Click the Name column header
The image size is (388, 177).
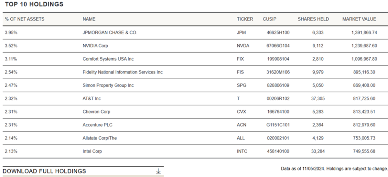(x=89, y=19)
